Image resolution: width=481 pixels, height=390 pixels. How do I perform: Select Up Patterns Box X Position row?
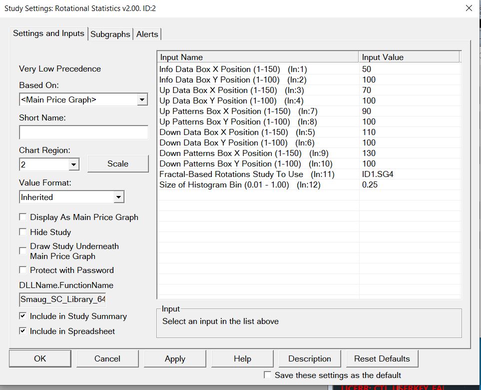click(309, 111)
